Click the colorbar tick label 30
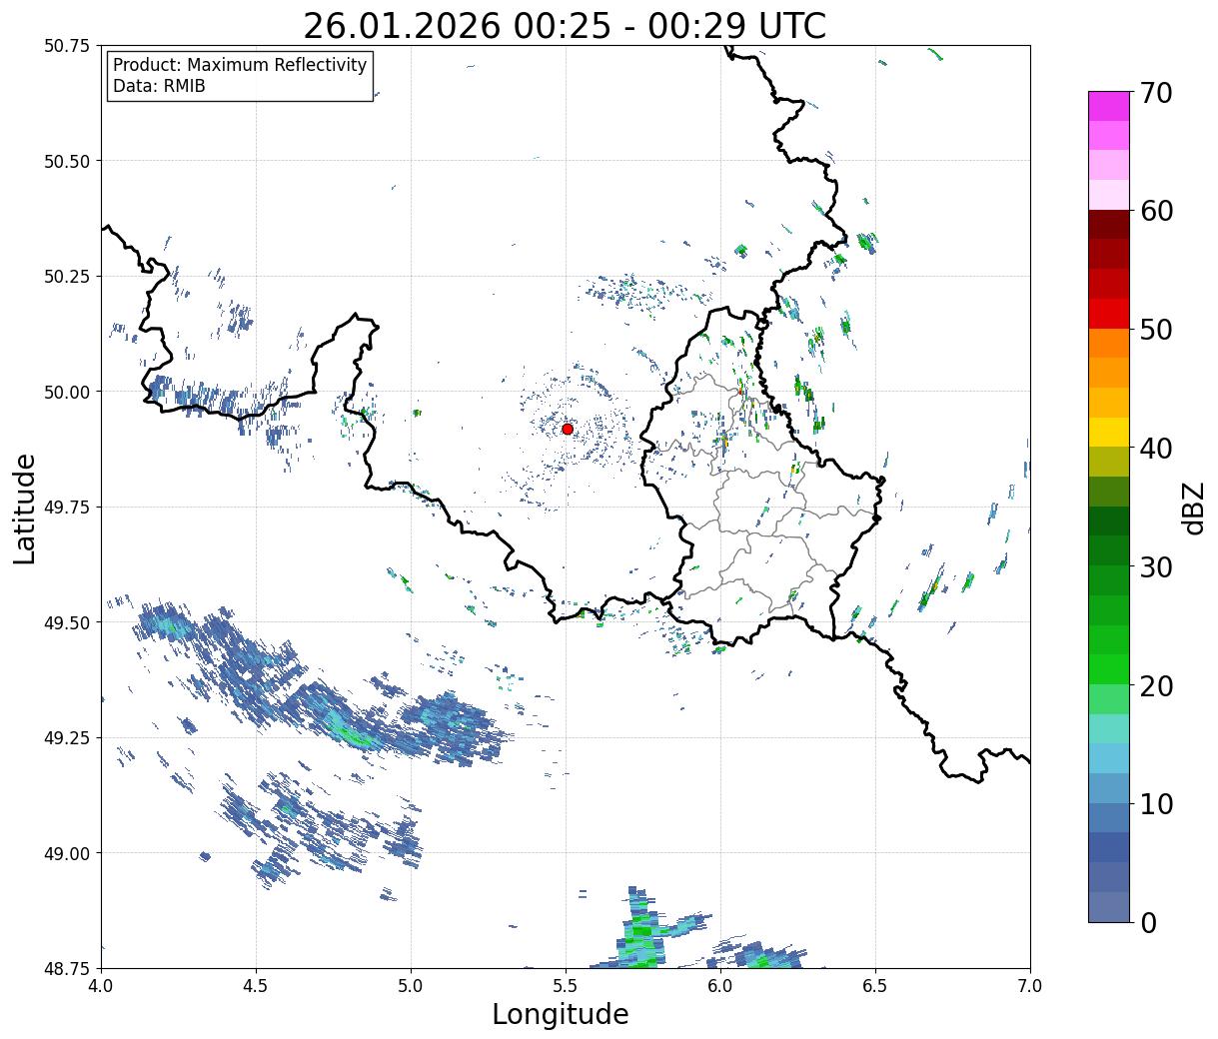Screen dimensions: 1218x1039 point(1156,567)
